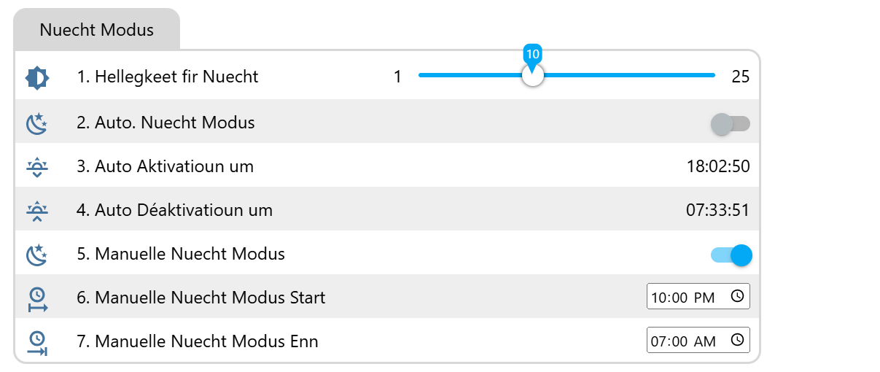Viewport: 880px width, 372px height.
Task: Select the Nuecht Modus tab
Action: [97, 30]
